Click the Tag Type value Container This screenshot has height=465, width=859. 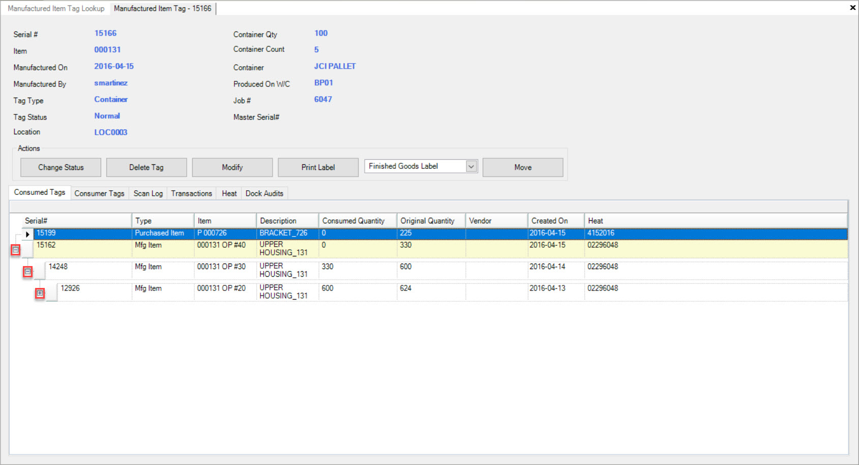click(x=111, y=99)
